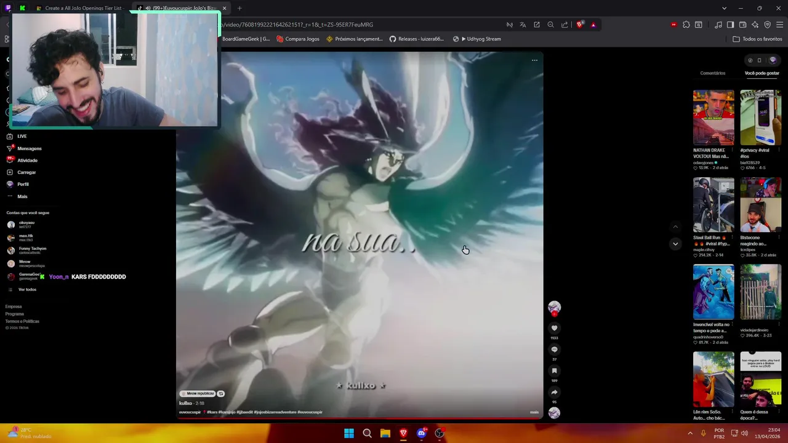
Task: Share the video using the arrow icon
Action: tap(554, 392)
